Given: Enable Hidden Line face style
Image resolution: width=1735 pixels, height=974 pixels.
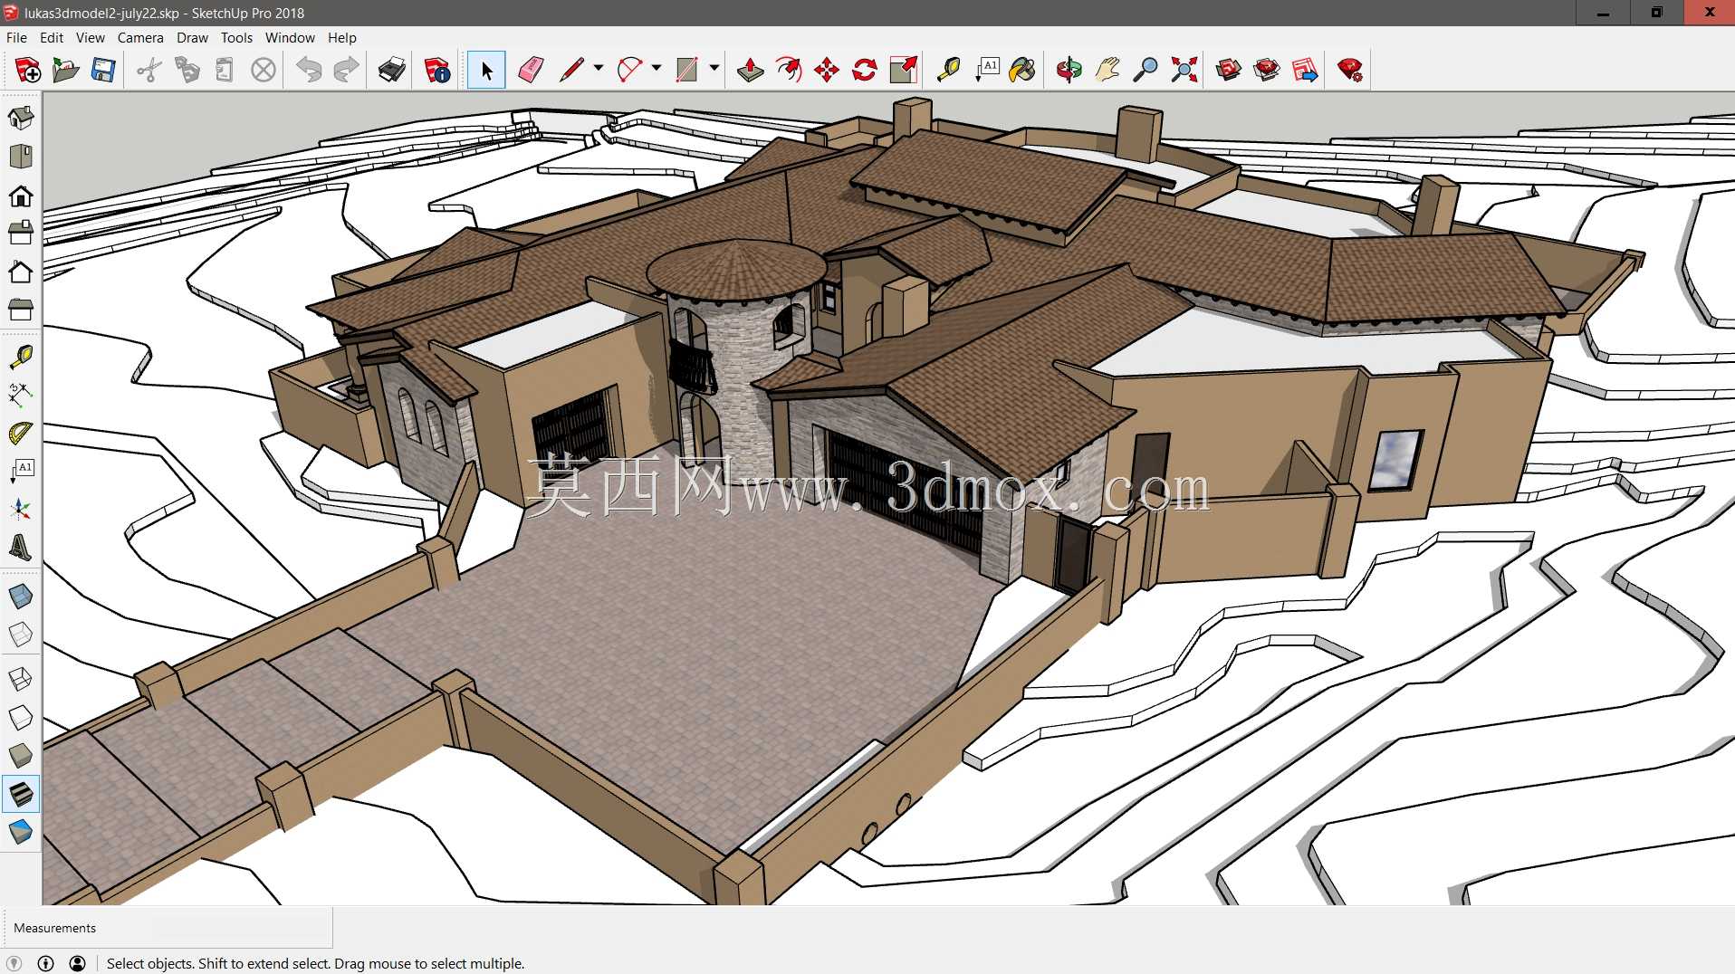Looking at the screenshot, I should point(21,718).
